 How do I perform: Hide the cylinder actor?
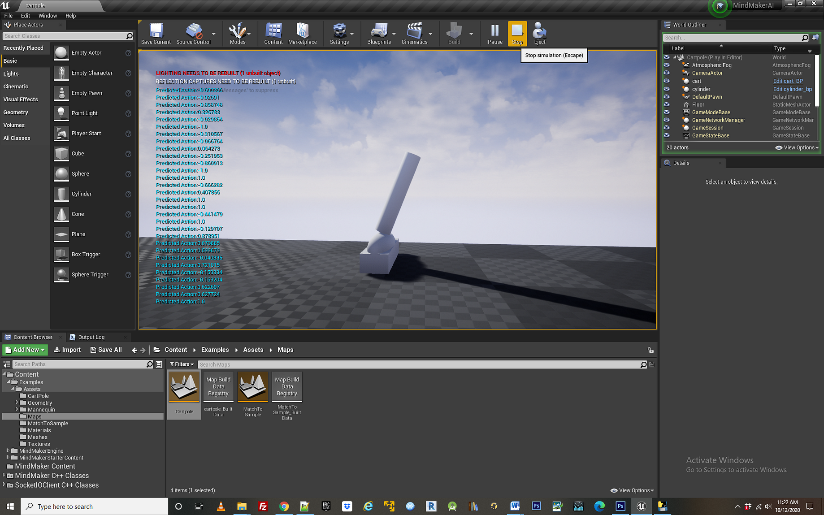coord(667,89)
